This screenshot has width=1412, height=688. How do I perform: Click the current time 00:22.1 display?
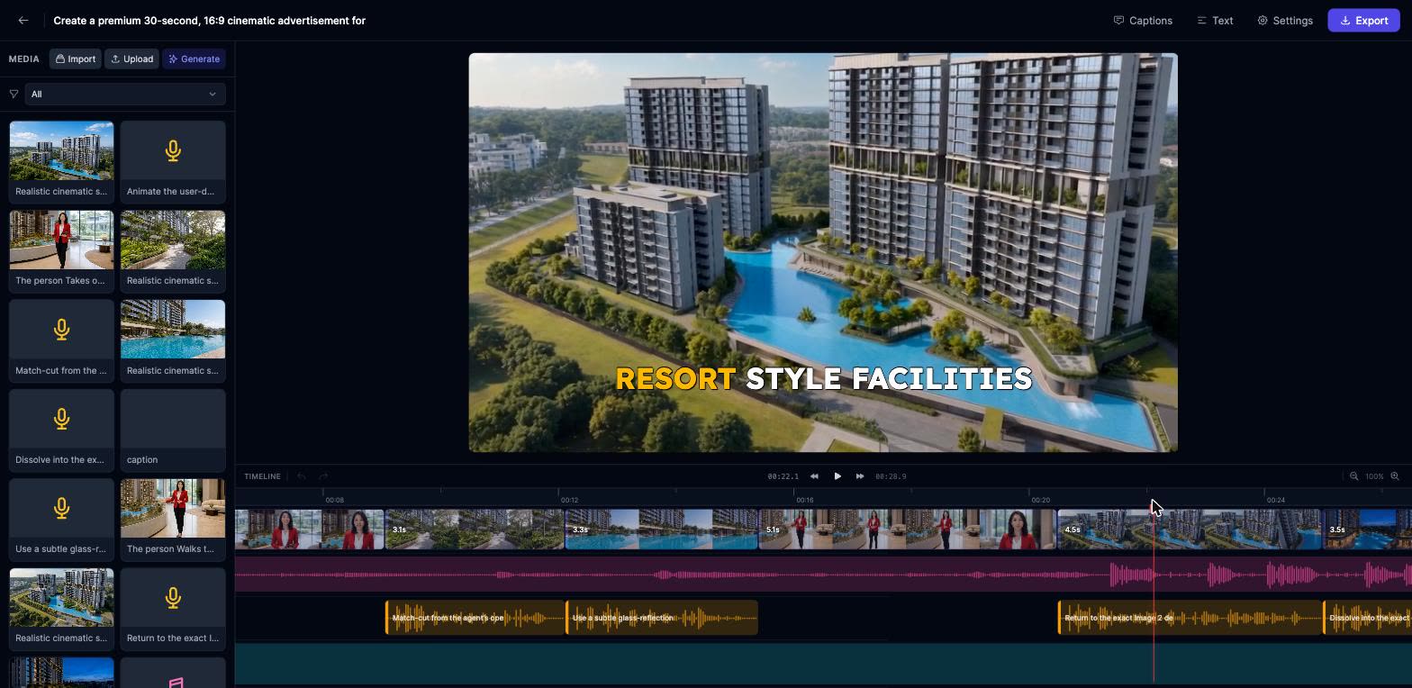click(783, 476)
